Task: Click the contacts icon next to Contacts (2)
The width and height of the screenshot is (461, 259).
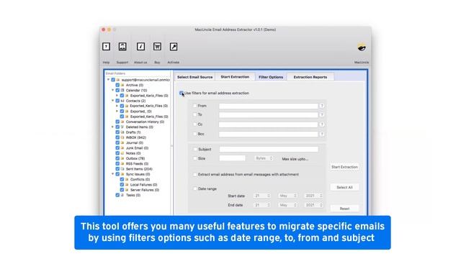Action: coord(122,101)
